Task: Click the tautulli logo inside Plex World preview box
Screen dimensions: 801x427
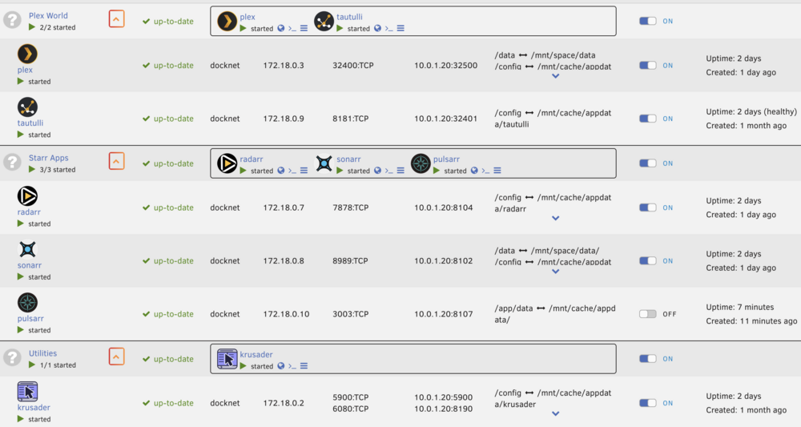Action: pyautogui.click(x=324, y=22)
